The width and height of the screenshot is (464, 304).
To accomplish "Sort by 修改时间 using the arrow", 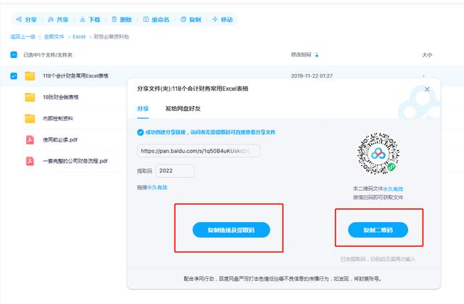I will (x=317, y=54).
